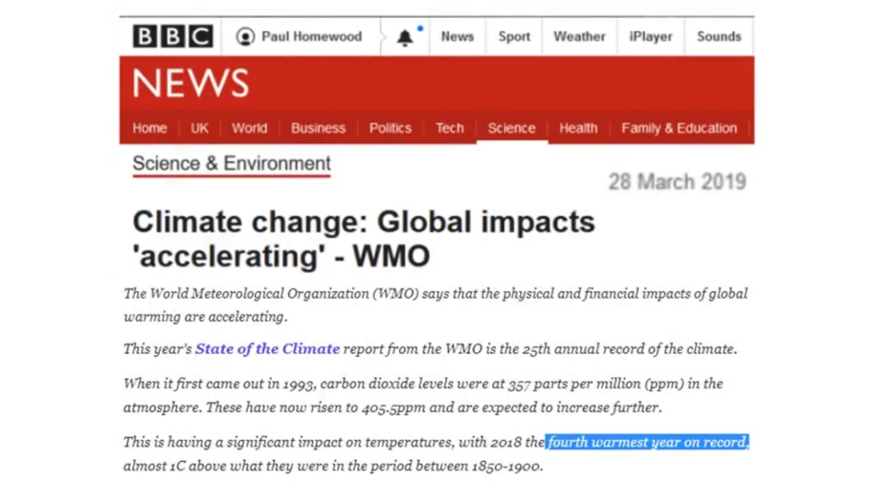Click the date 28 March 2019
This screenshot has width=874, height=493.
pos(677,182)
